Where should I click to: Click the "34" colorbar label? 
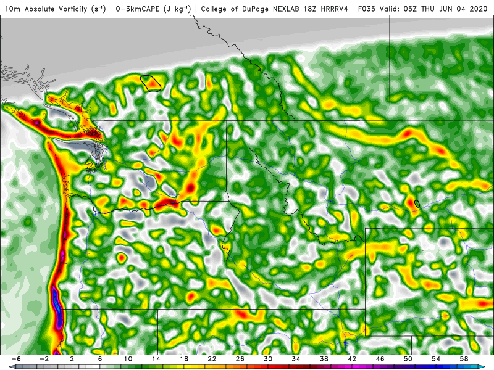pos(296,359)
